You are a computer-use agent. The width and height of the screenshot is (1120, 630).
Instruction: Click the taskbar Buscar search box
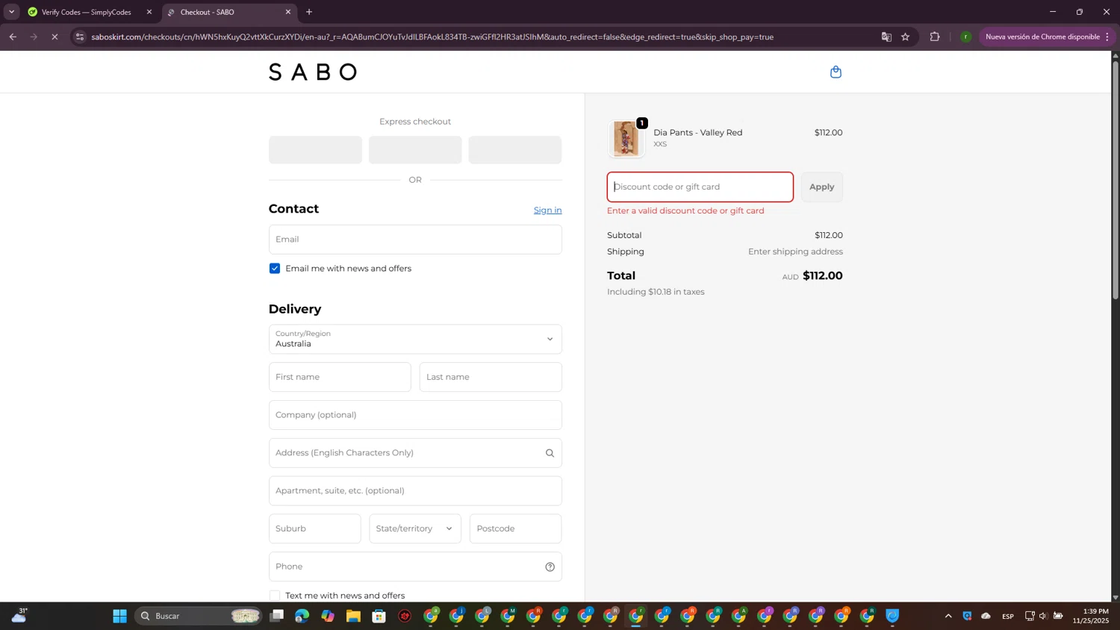199,616
